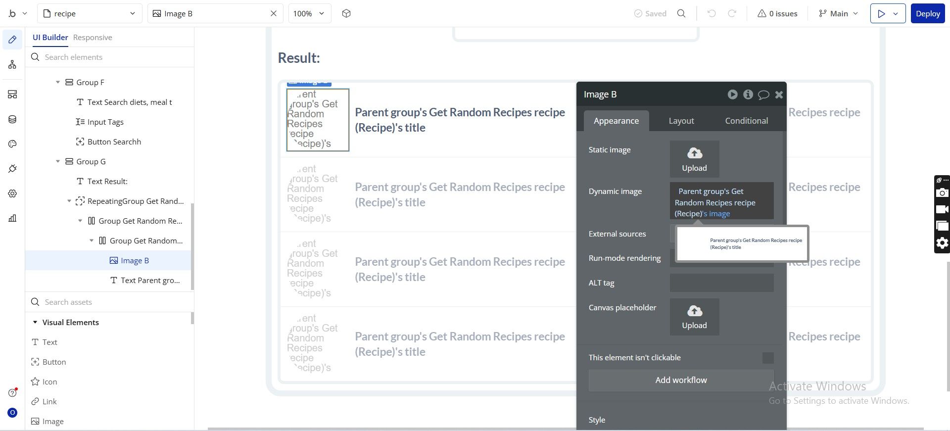Click the Deploy button

pyautogui.click(x=928, y=13)
